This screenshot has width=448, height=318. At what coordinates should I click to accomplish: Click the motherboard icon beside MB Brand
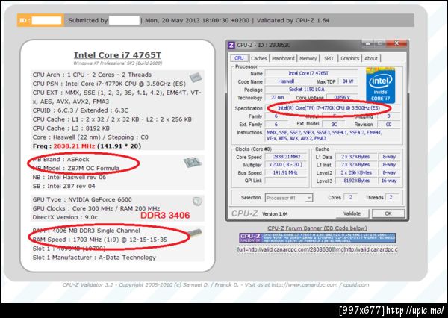[x=193, y=163]
